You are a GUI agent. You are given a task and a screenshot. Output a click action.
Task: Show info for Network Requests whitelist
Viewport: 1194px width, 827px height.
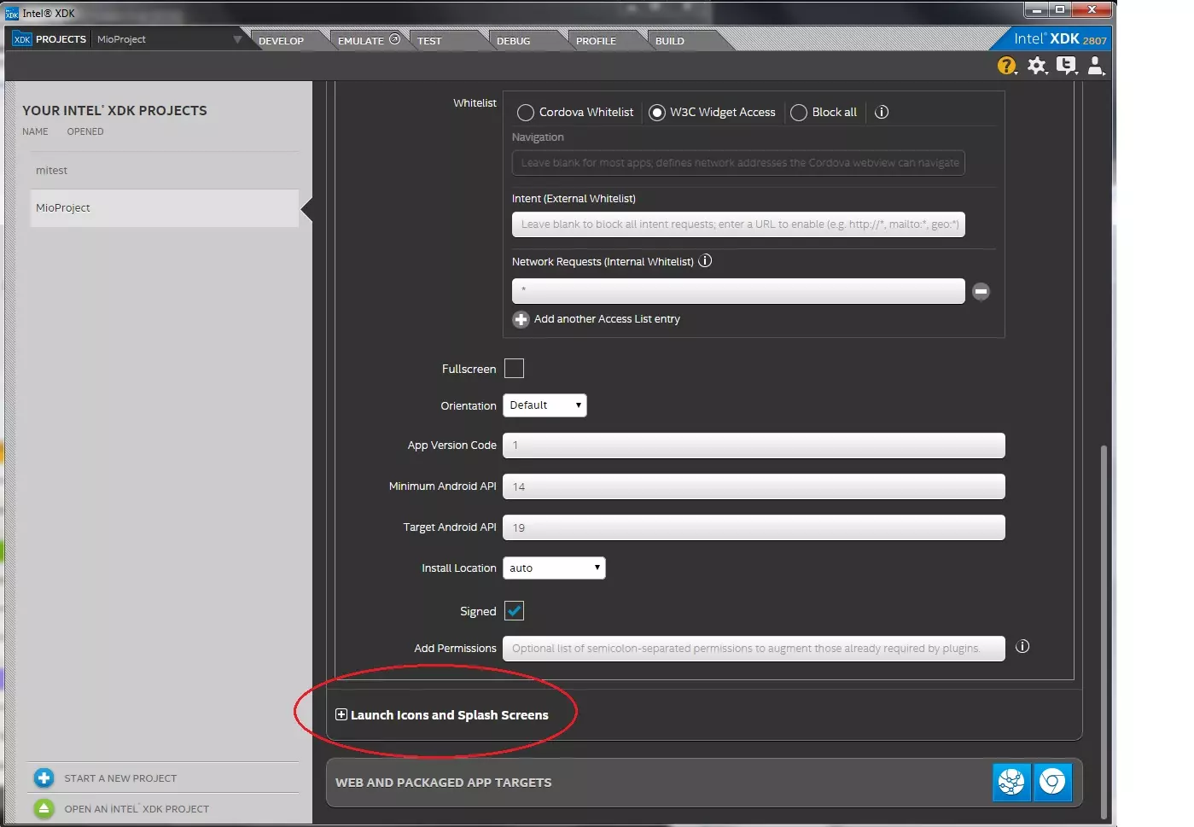(x=705, y=261)
